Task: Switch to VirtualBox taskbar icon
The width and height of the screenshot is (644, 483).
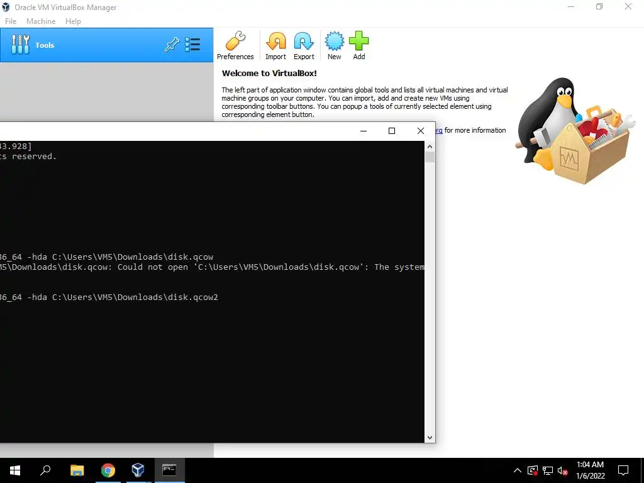Action: click(138, 470)
